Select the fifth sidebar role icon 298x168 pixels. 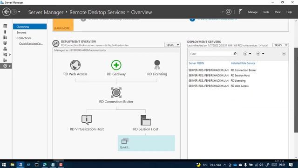[x=5, y=49]
